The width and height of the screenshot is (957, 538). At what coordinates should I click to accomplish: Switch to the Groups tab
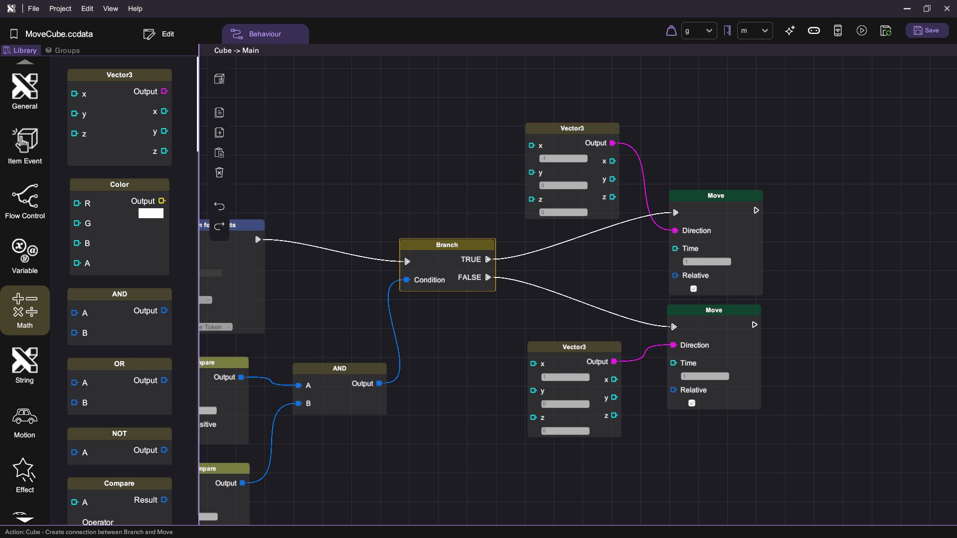(x=62, y=50)
